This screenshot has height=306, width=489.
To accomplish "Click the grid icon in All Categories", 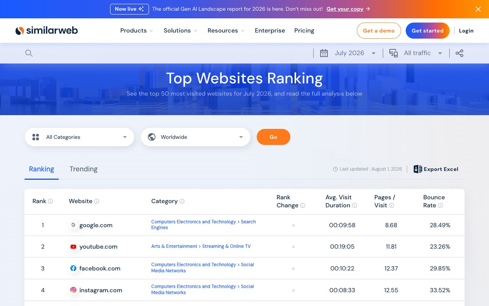I will coord(36,137).
